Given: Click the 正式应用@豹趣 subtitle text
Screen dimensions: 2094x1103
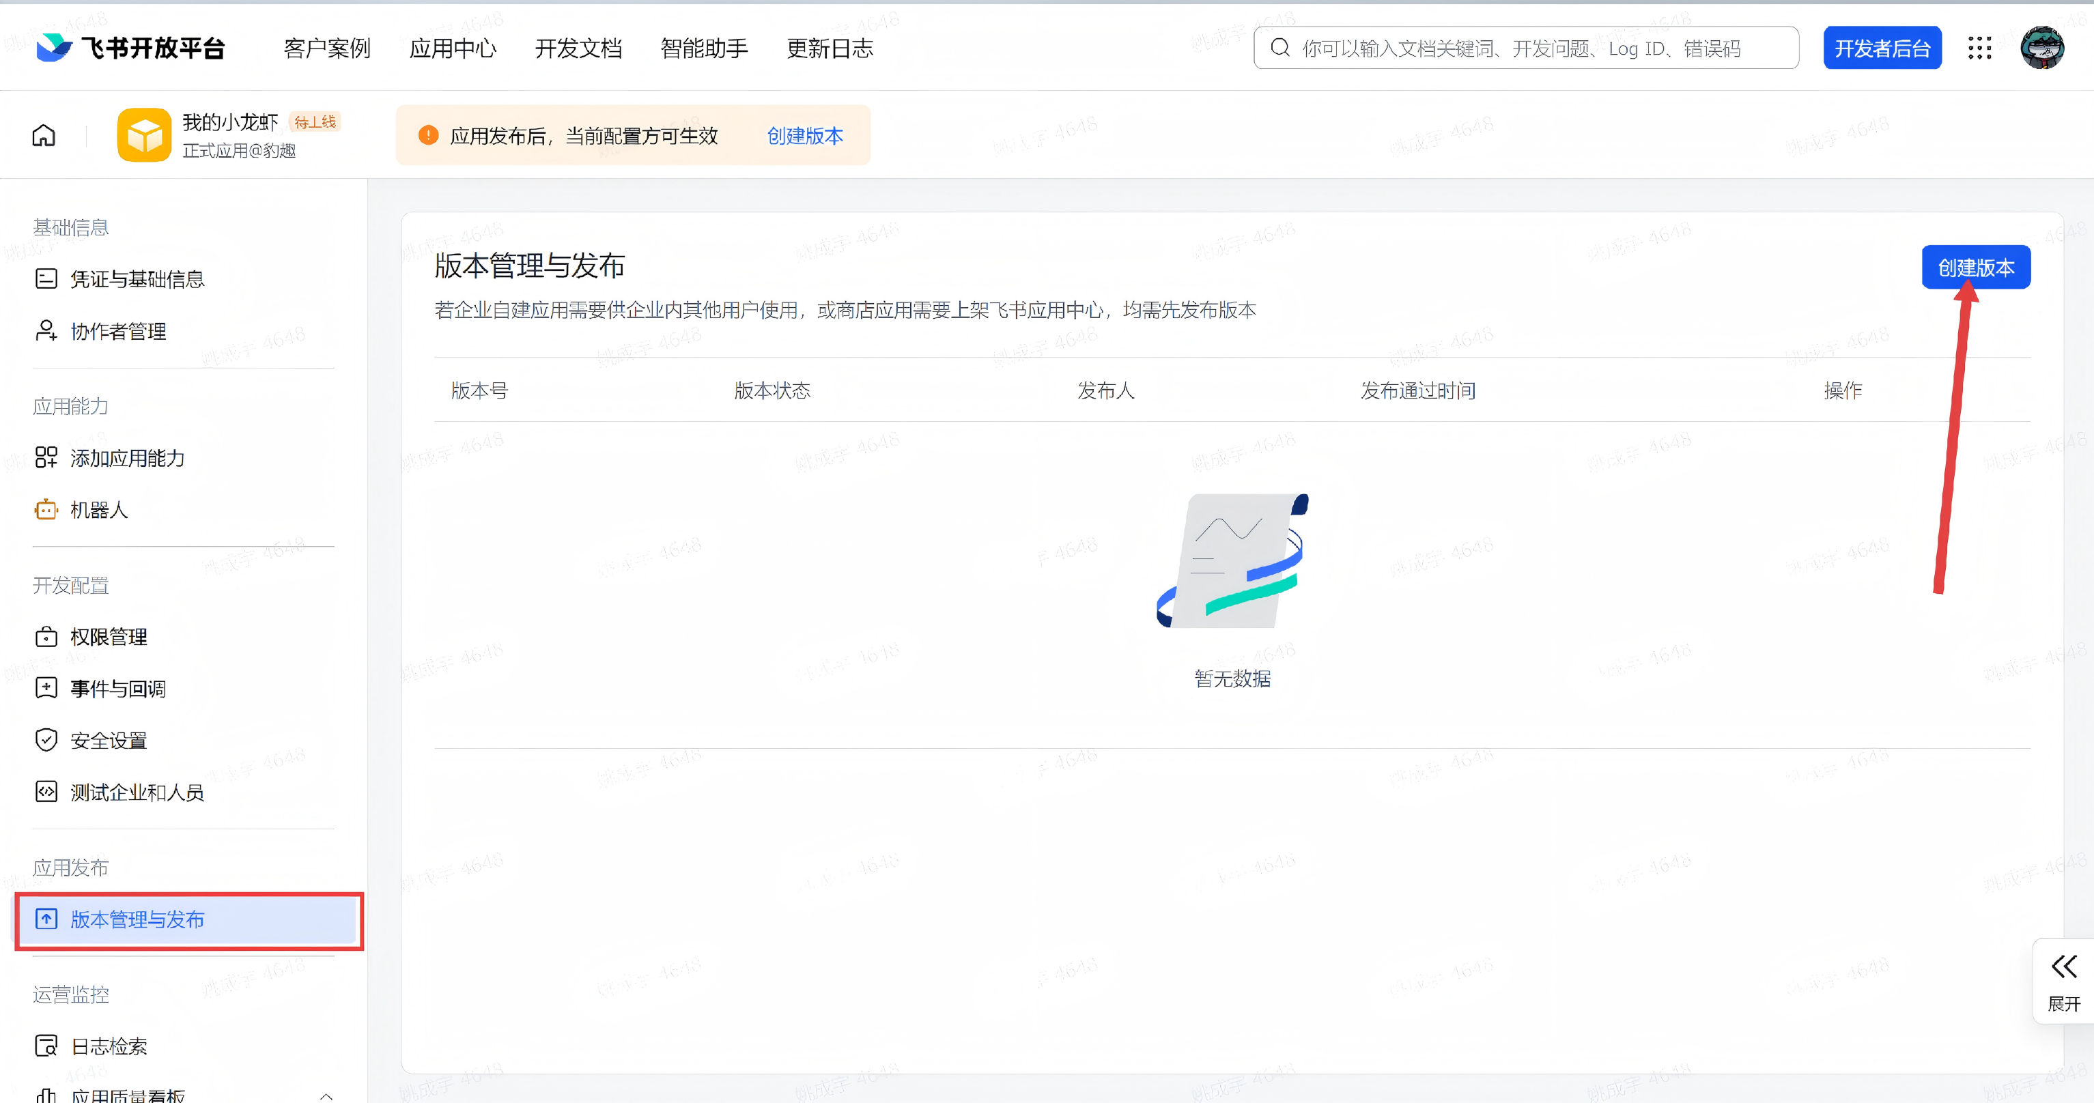Looking at the screenshot, I should (x=239, y=150).
